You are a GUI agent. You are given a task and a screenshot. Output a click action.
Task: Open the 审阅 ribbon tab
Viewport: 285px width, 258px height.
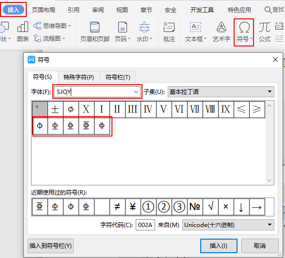coord(98,10)
